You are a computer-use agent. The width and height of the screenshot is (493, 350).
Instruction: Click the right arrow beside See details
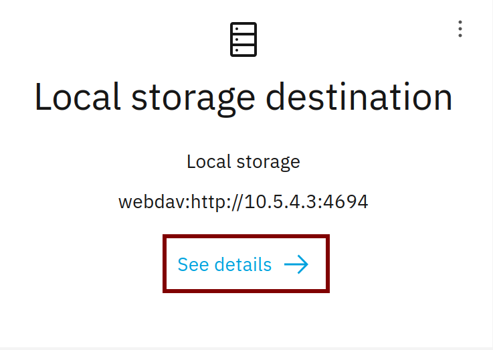(296, 265)
